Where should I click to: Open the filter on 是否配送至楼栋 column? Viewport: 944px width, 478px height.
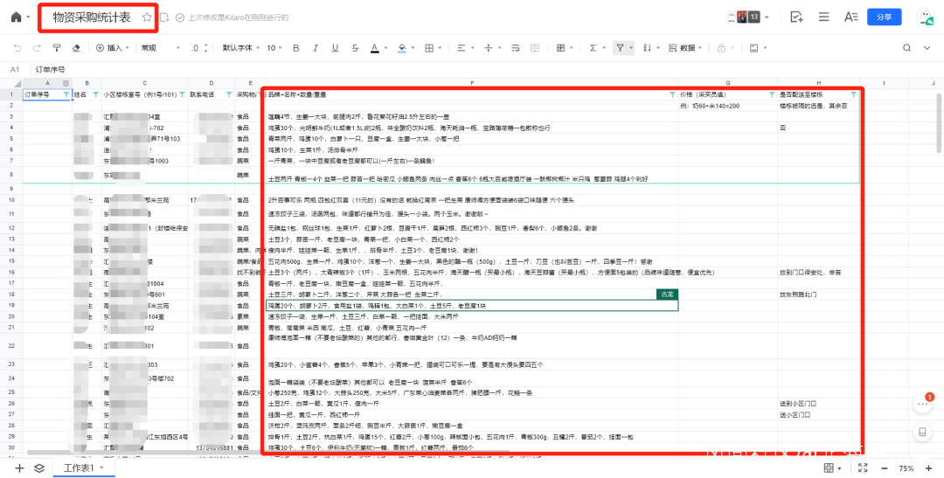[853, 94]
